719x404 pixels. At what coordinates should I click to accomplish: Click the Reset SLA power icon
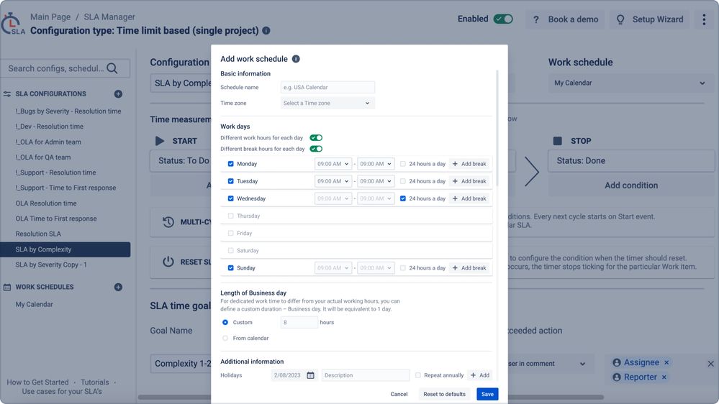tap(168, 262)
